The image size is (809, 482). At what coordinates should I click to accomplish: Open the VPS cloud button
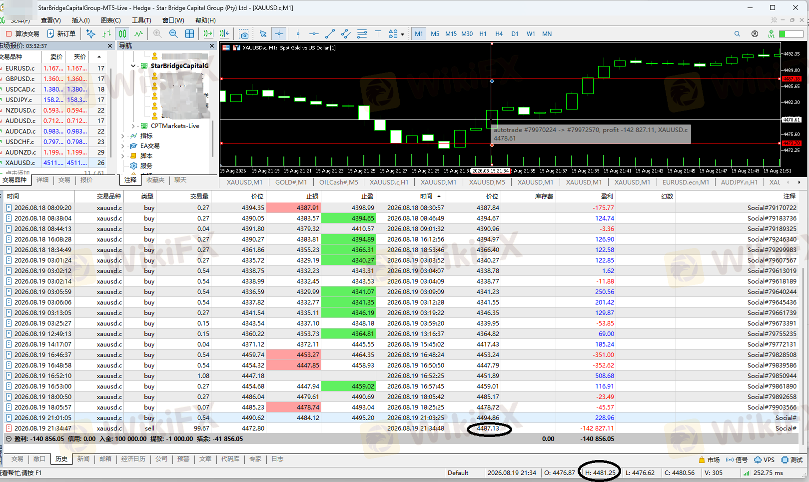point(764,459)
